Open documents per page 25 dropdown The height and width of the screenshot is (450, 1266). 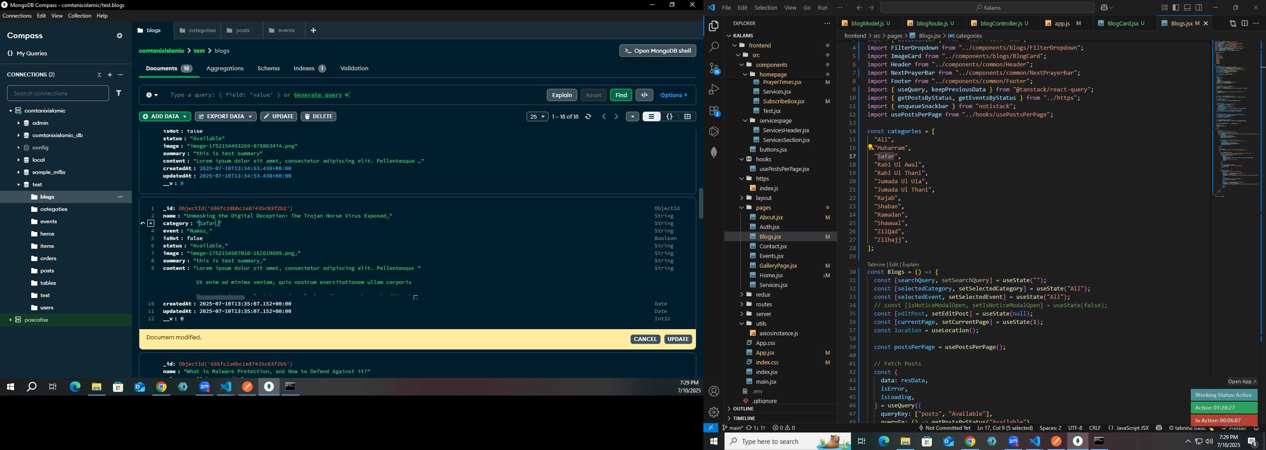[x=537, y=117]
